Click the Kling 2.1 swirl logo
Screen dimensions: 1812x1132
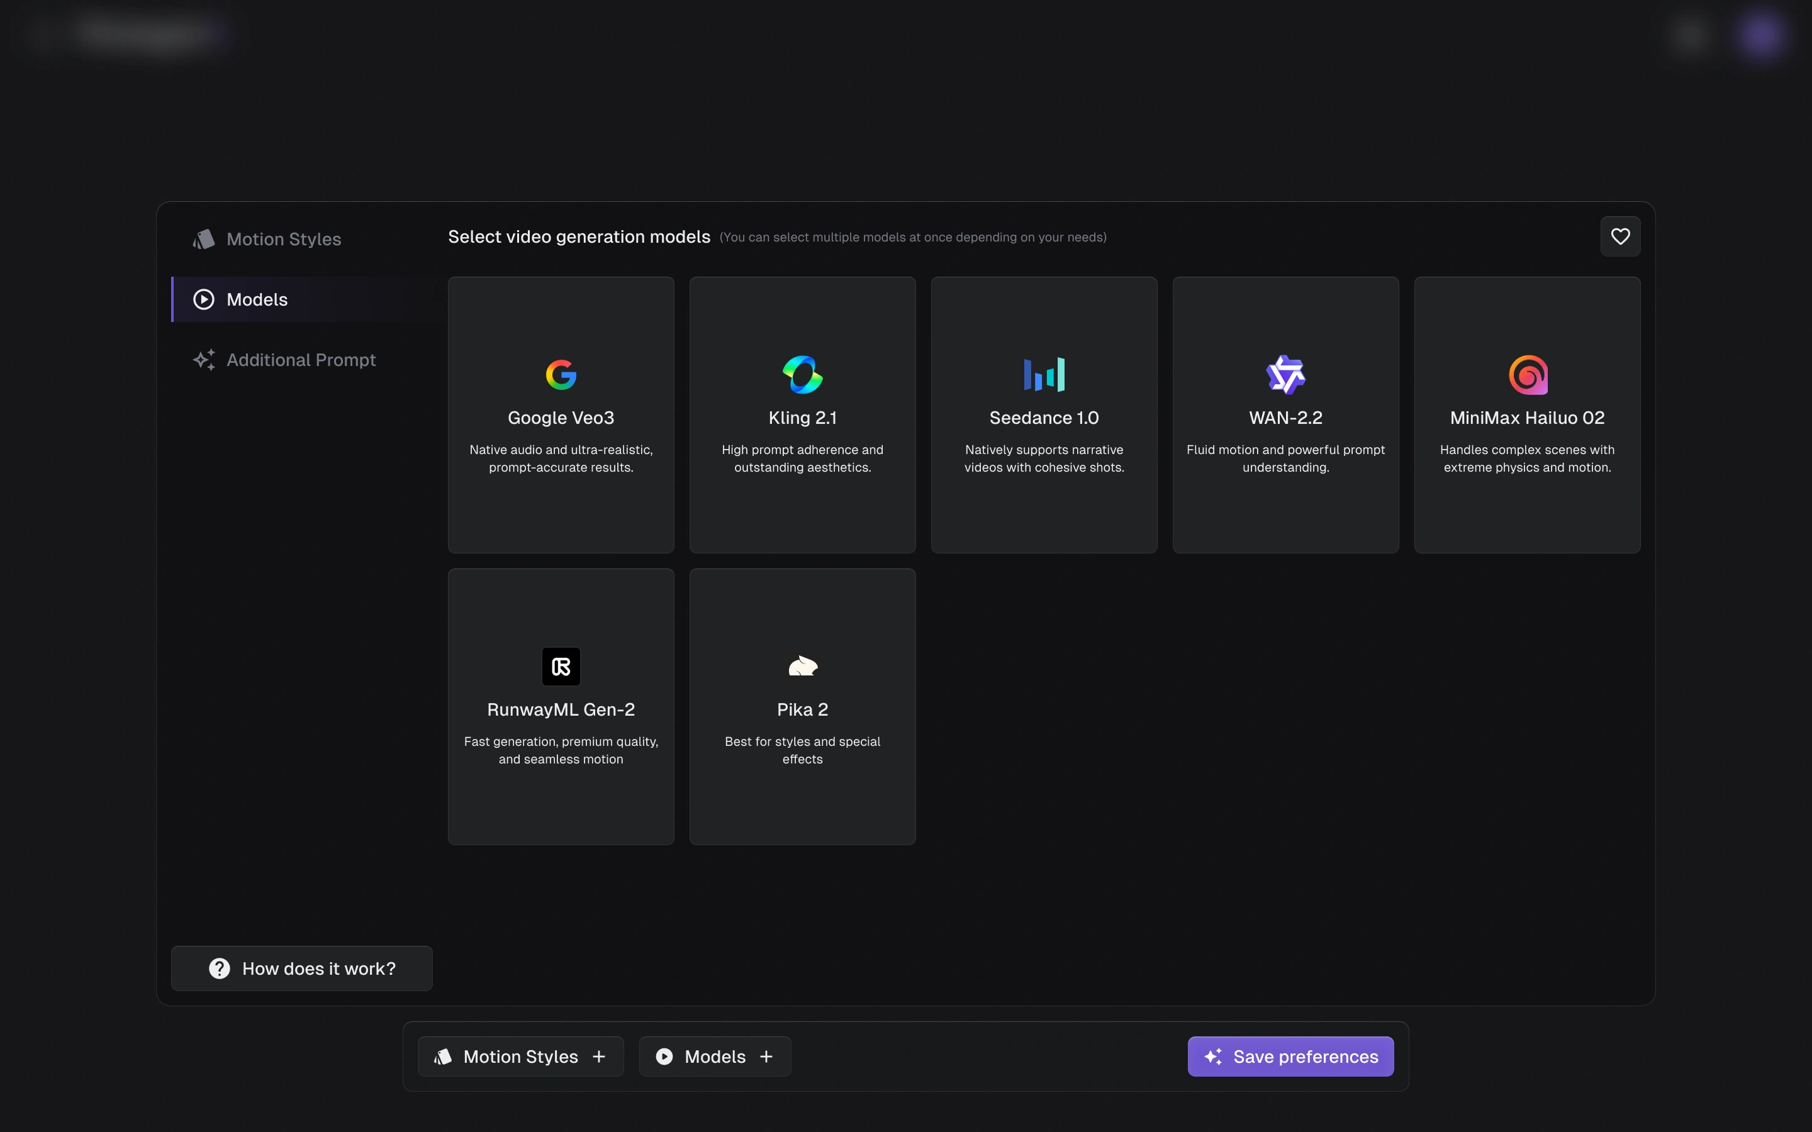[802, 374]
